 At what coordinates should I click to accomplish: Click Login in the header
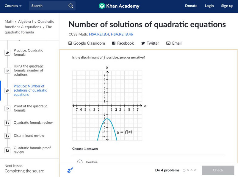[x=209, y=6]
